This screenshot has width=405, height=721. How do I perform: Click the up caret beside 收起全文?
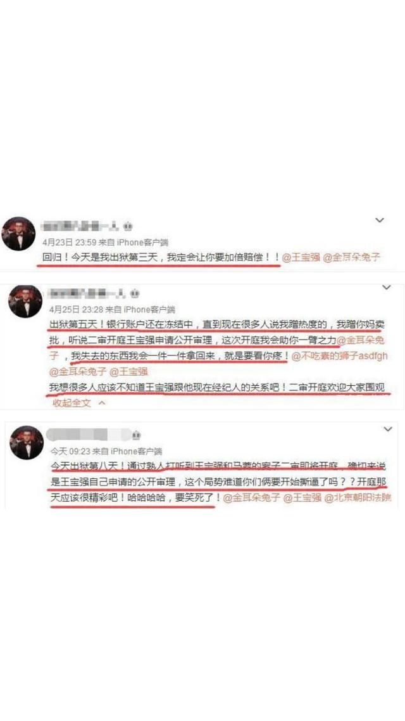tap(103, 403)
